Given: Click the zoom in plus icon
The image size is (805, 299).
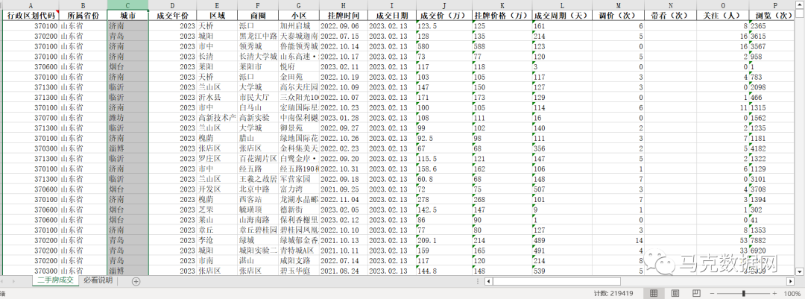Looking at the screenshot, I should pyautogui.click(x=775, y=293).
